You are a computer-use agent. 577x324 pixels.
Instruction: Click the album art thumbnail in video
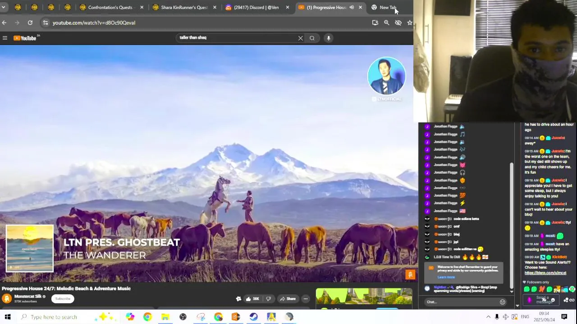tap(30, 248)
